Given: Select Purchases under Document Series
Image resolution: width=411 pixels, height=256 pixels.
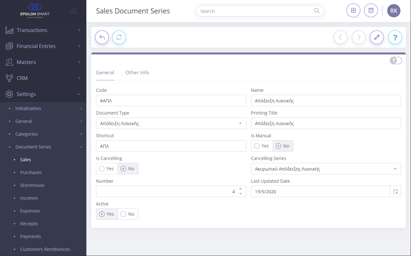Looking at the screenshot, I should pos(31,172).
